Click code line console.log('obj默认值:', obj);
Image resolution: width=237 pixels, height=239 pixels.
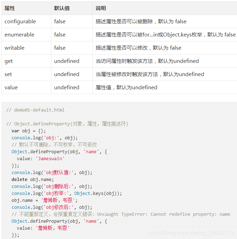click(x=52, y=173)
